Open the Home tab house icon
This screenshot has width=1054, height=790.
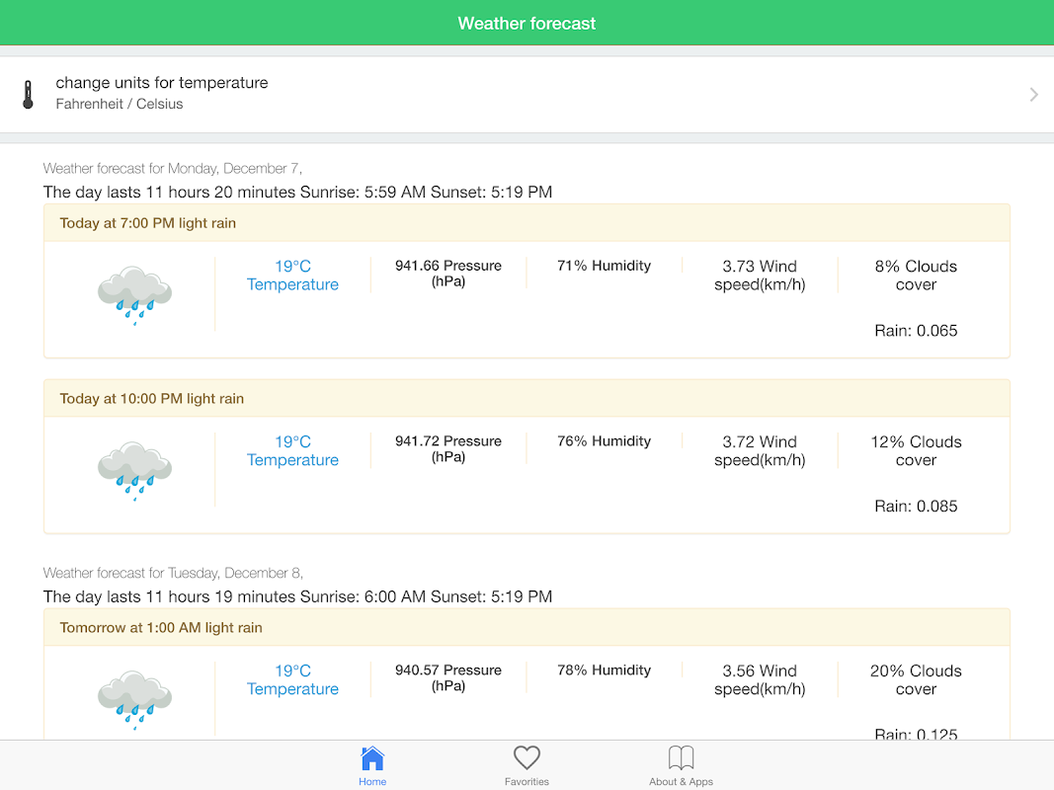pyautogui.click(x=372, y=758)
